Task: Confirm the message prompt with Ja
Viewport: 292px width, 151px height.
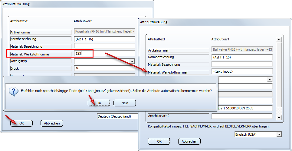Action: coord(99,103)
